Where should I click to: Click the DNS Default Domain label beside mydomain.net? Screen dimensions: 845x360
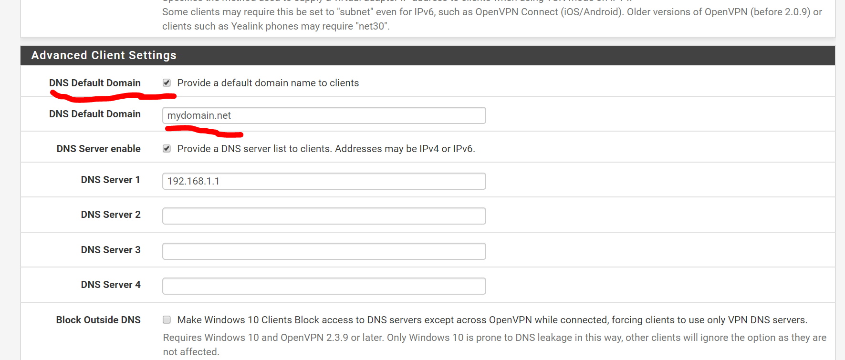(x=95, y=114)
